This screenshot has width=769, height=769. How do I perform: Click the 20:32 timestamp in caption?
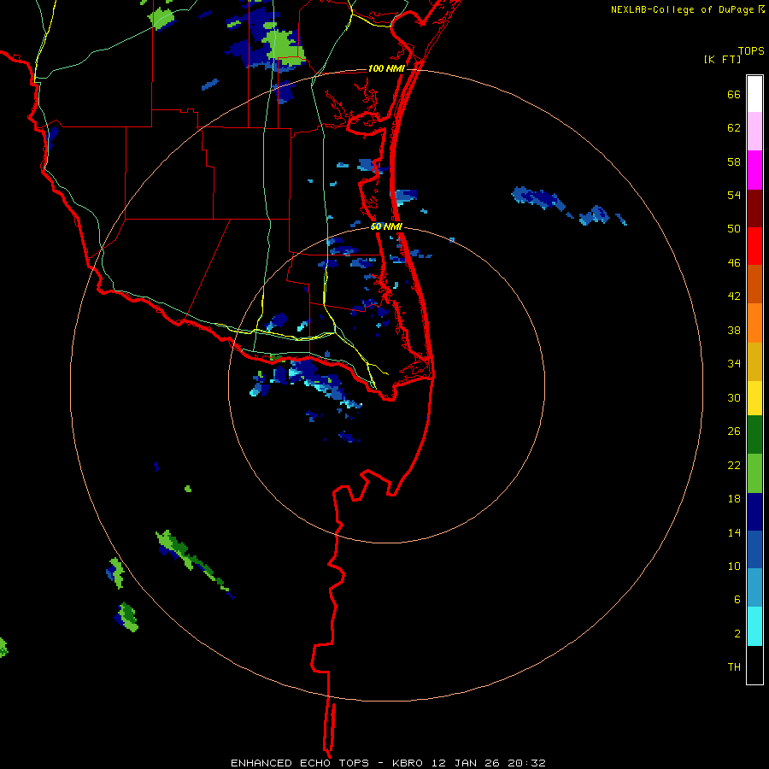click(527, 763)
